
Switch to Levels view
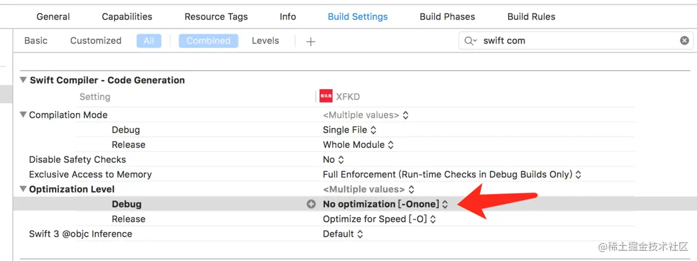[x=265, y=40]
